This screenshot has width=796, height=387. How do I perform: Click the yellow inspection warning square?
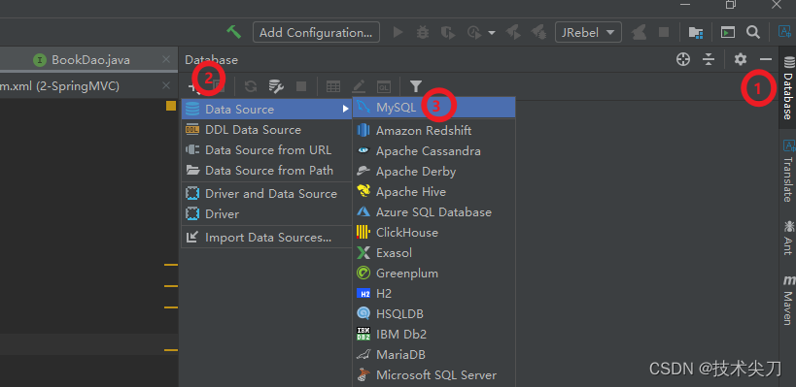171,106
